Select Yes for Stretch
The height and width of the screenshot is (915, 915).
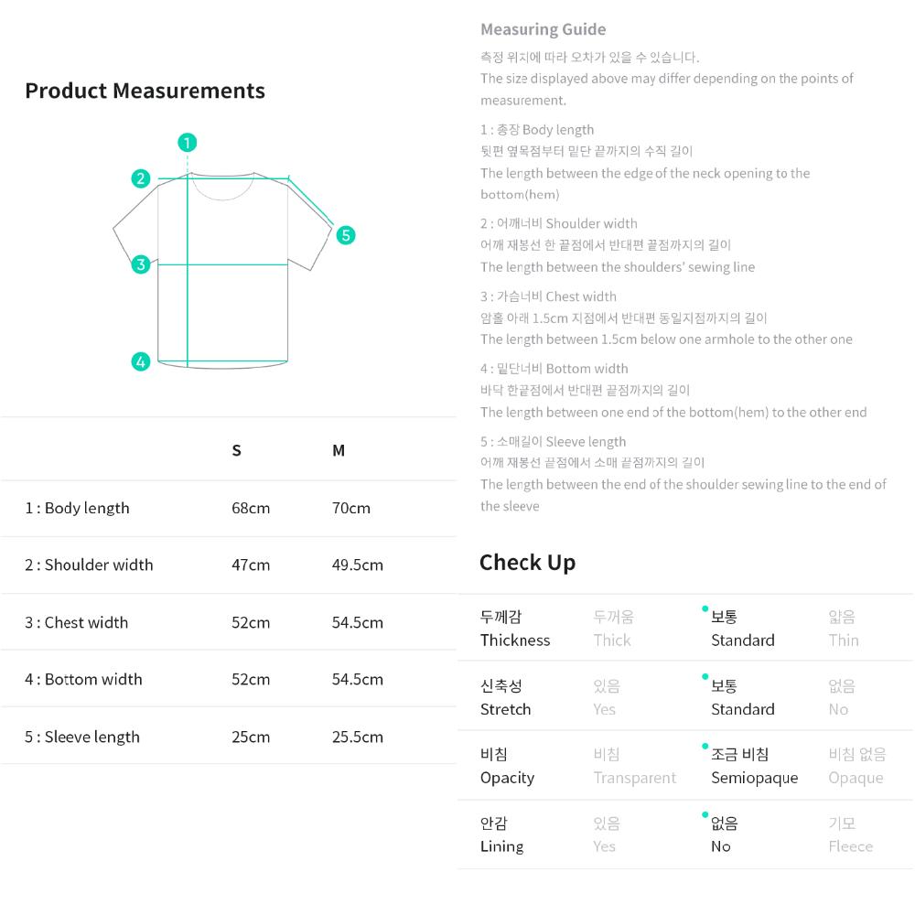[606, 697]
